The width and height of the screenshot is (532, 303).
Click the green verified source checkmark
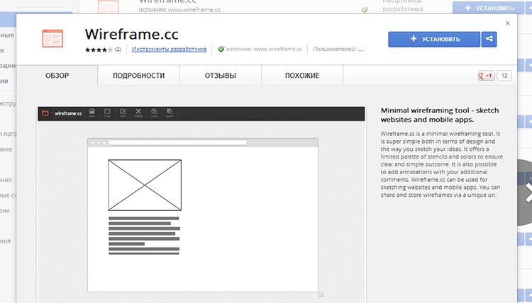point(221,49)
